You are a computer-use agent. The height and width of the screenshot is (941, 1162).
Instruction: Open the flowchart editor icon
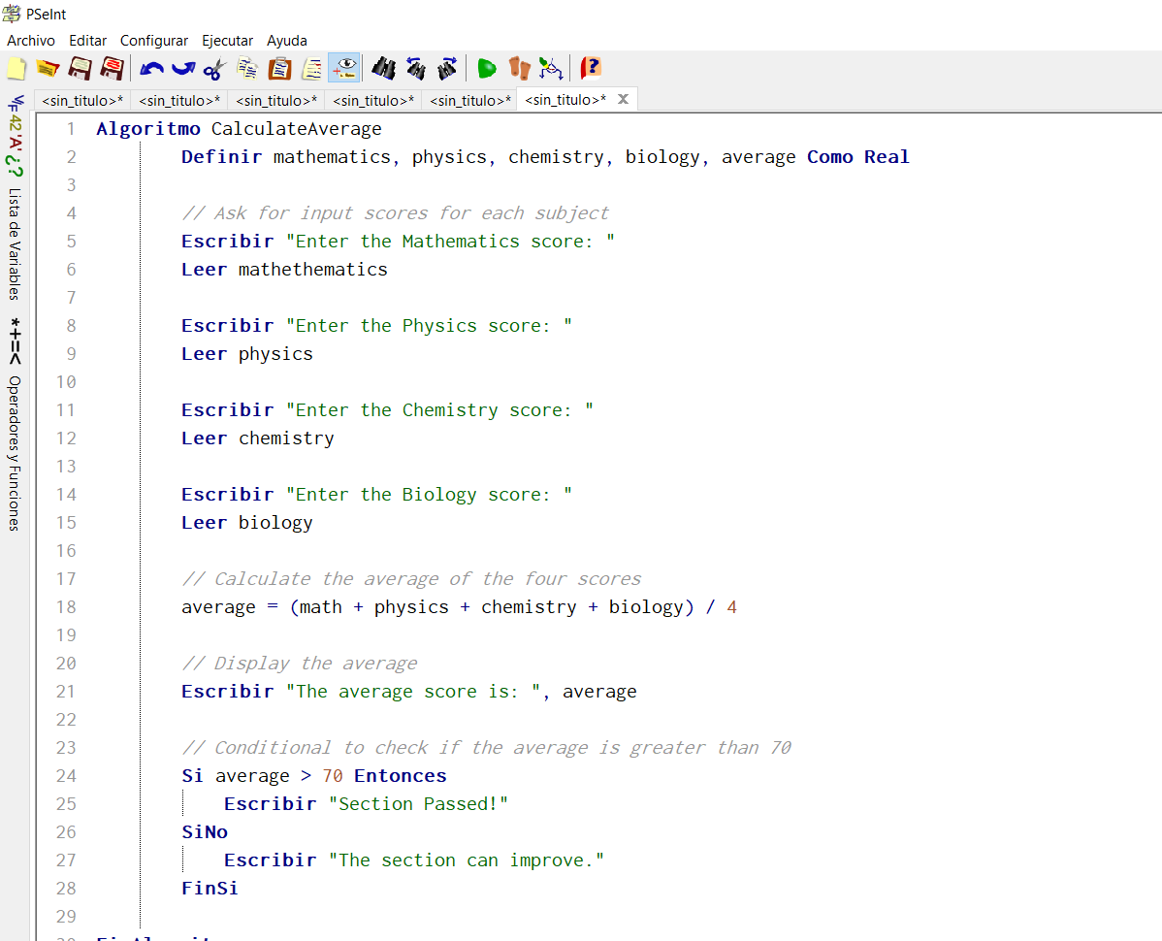[x=550, y=68]
